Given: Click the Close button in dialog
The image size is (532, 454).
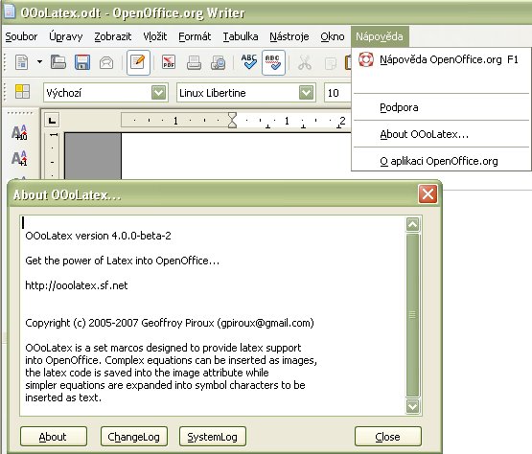Looking at the screenshot, I should point(388,437).
